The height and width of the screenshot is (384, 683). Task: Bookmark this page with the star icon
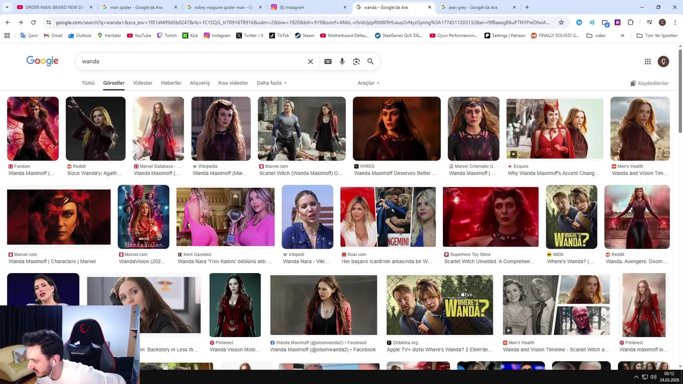561,22
